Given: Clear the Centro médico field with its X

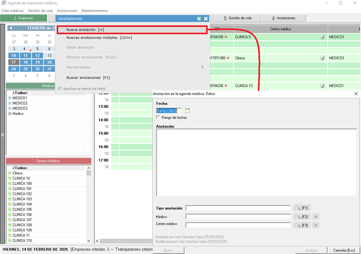Looking at the screenshot, I should [x=316, y=225].
